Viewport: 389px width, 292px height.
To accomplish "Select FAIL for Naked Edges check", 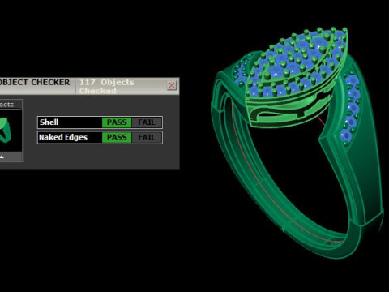I will click(147, 137).
